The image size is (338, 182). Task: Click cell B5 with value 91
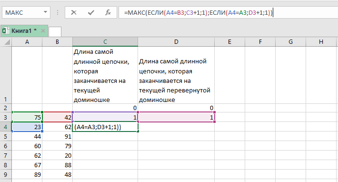coord(57,136)
